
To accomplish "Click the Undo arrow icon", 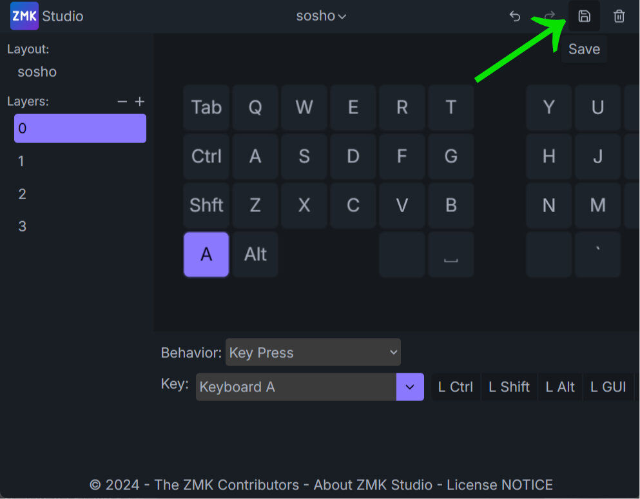I will click(x=514, y=16).
